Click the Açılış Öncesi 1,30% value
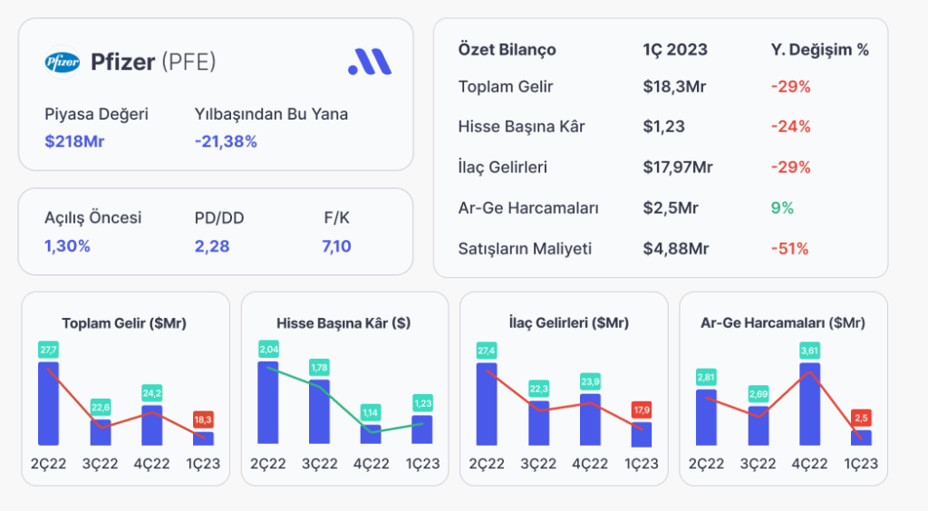This screenshot has width=928, height=511. point(67,246)
